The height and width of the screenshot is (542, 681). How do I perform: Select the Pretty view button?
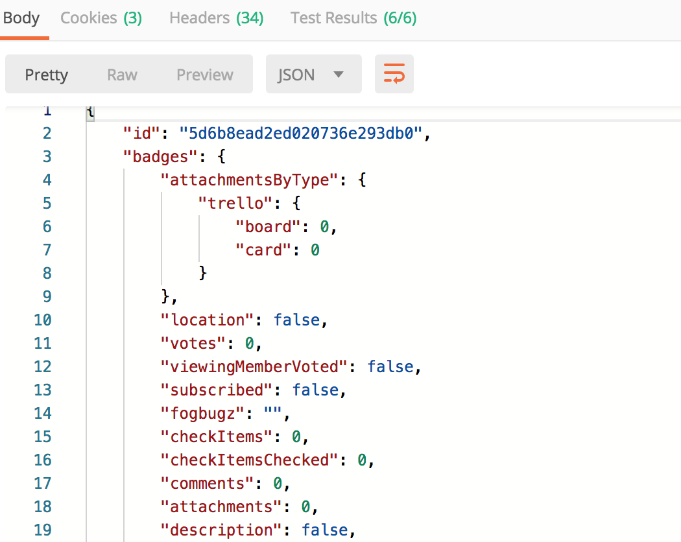47,75
